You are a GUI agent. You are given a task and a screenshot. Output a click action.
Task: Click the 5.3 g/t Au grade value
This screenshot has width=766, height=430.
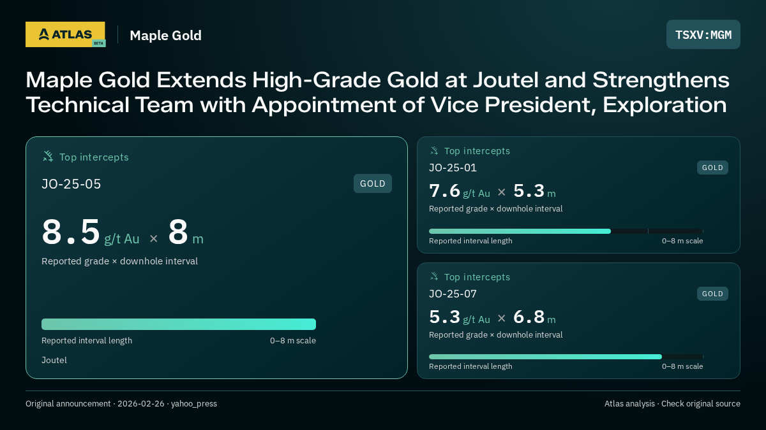coord(460,317)
